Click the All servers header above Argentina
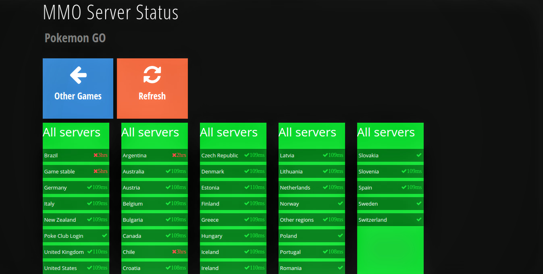Viewport: 543px width, 274px height. point(150,132)
